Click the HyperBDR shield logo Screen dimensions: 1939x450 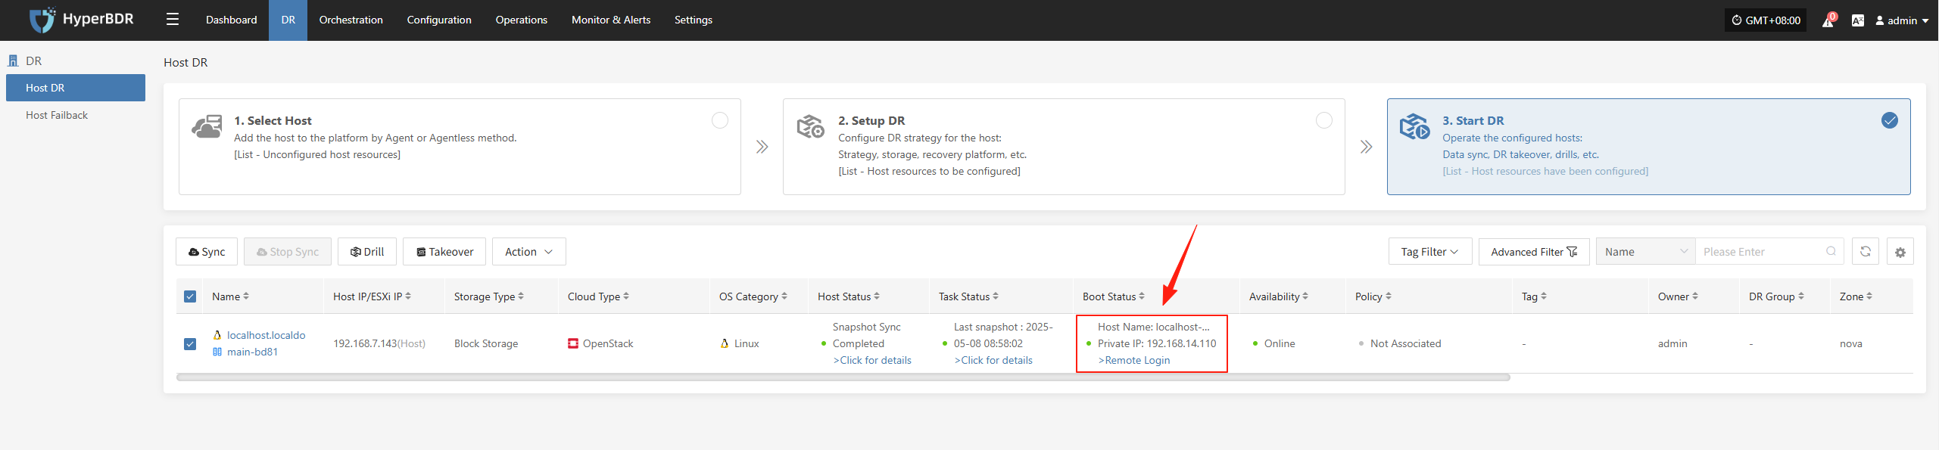[42, 20]
